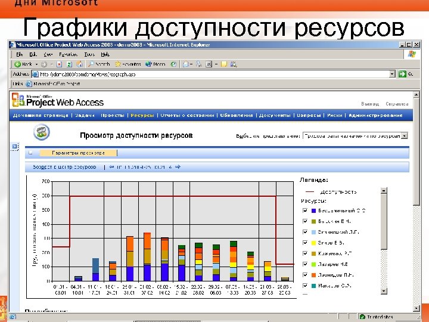429x322 pixels.
Task: Click the Microsoft Office Project link icon
Action: coord(29,84)
